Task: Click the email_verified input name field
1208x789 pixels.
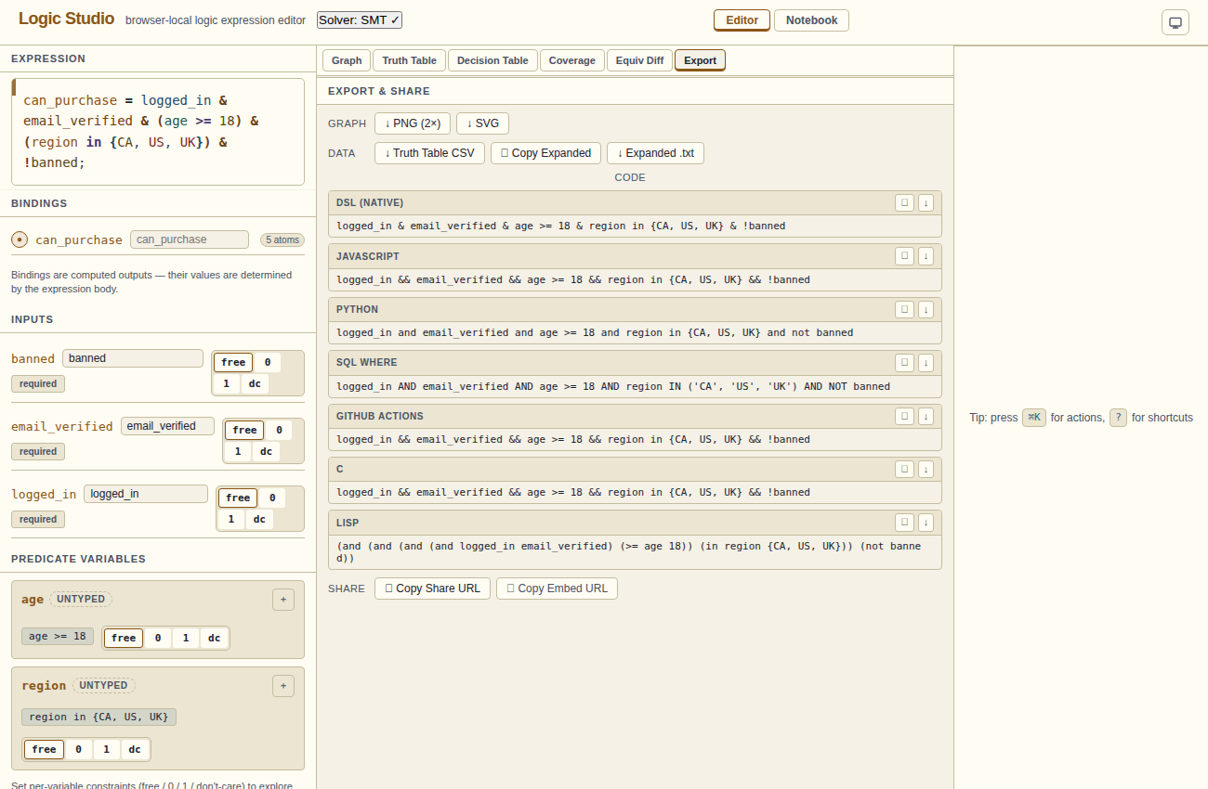Action: pyautogui.click(x=167, y=426)
